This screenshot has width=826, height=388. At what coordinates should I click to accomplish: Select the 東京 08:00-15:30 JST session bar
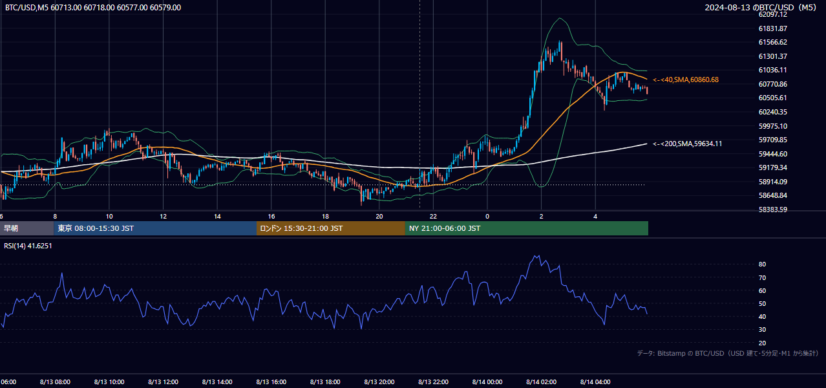point(155,228)
